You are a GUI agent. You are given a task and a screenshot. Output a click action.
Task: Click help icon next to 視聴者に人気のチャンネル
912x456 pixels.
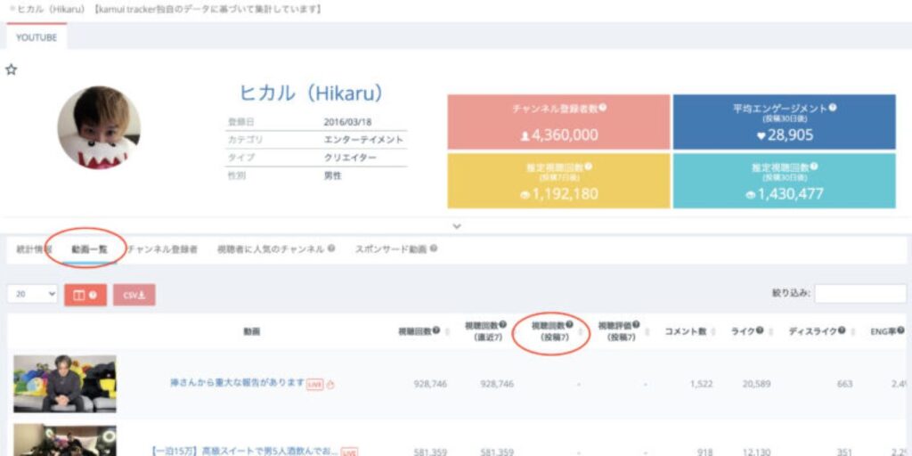click(331, 248)
